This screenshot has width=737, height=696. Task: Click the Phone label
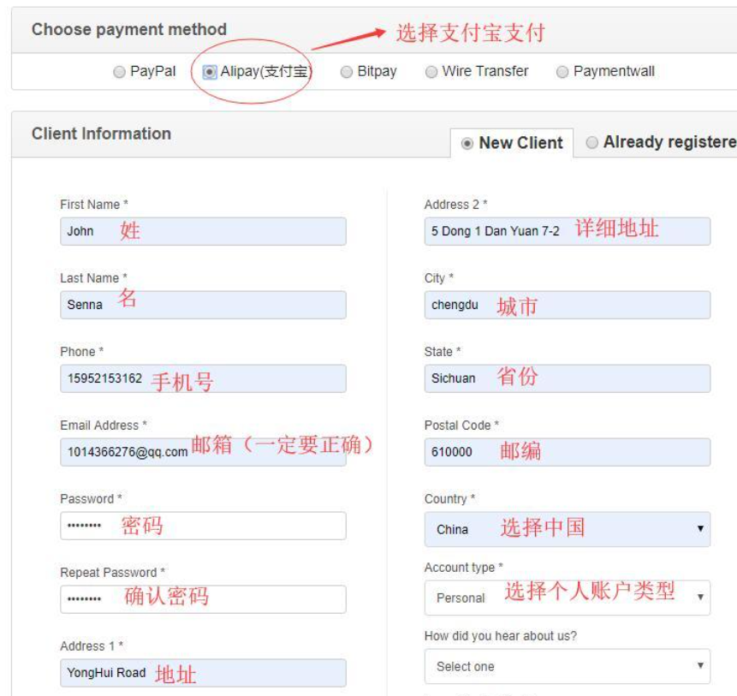point(82,352)
